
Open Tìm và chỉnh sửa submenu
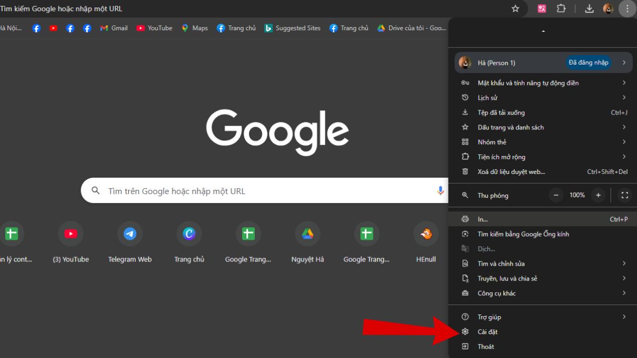tap(544, 264)
